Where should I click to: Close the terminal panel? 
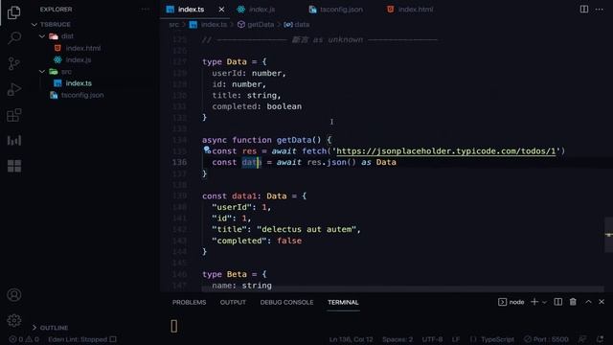(x=602, y=302)
